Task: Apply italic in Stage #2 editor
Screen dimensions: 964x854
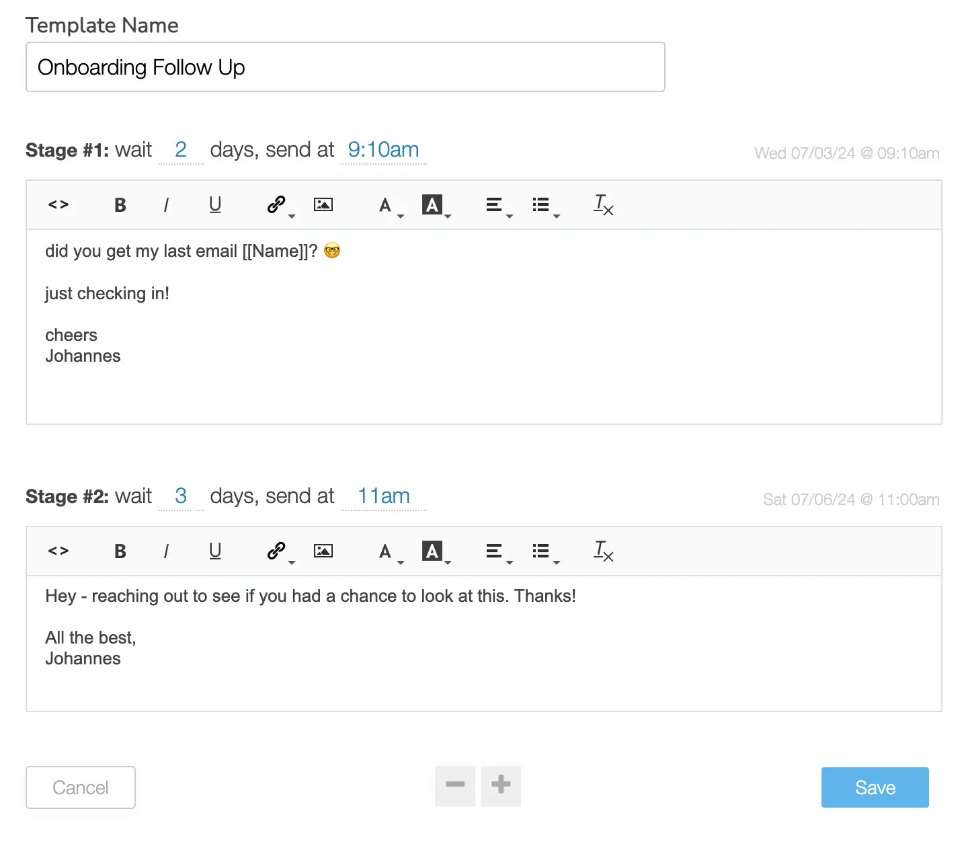Action: coord(166,551)
